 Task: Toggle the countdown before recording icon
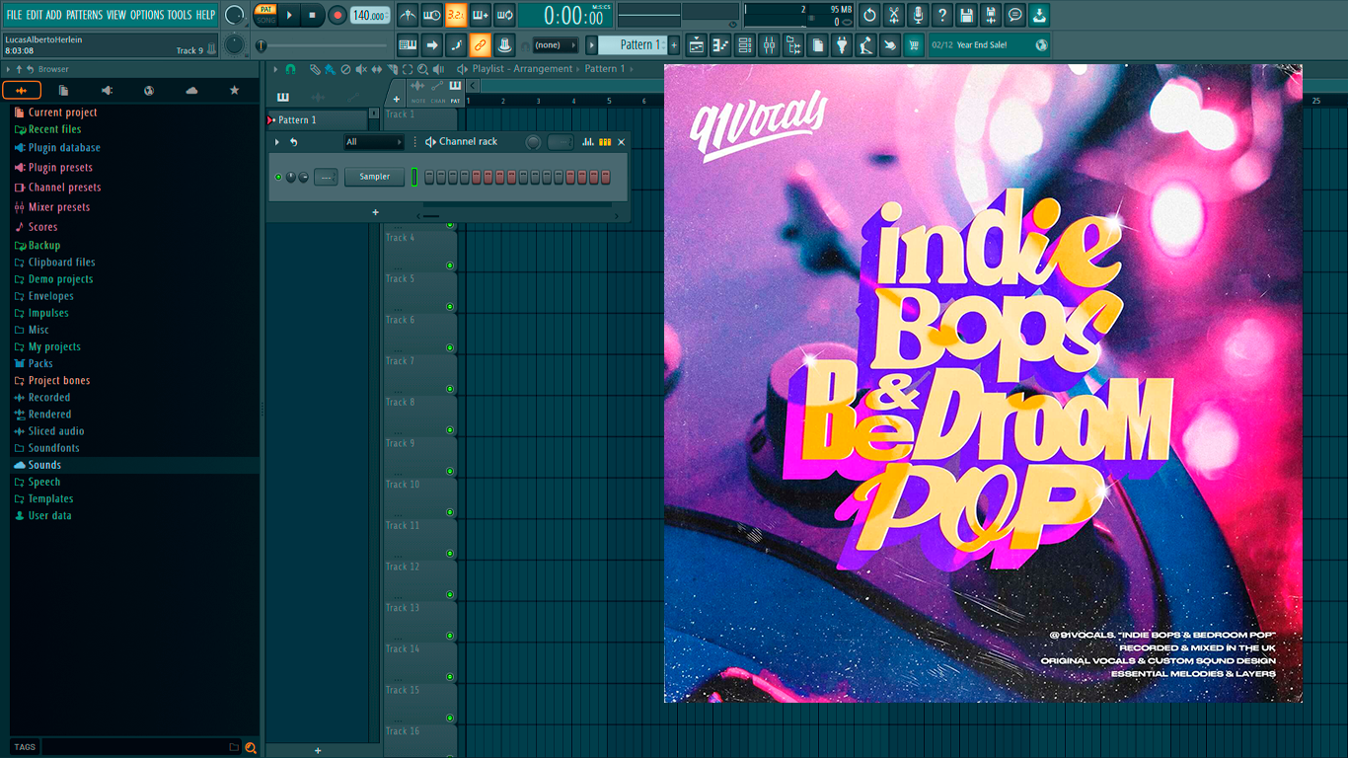(x=456, y=15)
